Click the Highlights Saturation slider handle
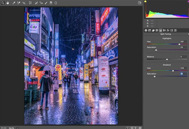Screen dimensions: 189x129 (x=156, y=50)
